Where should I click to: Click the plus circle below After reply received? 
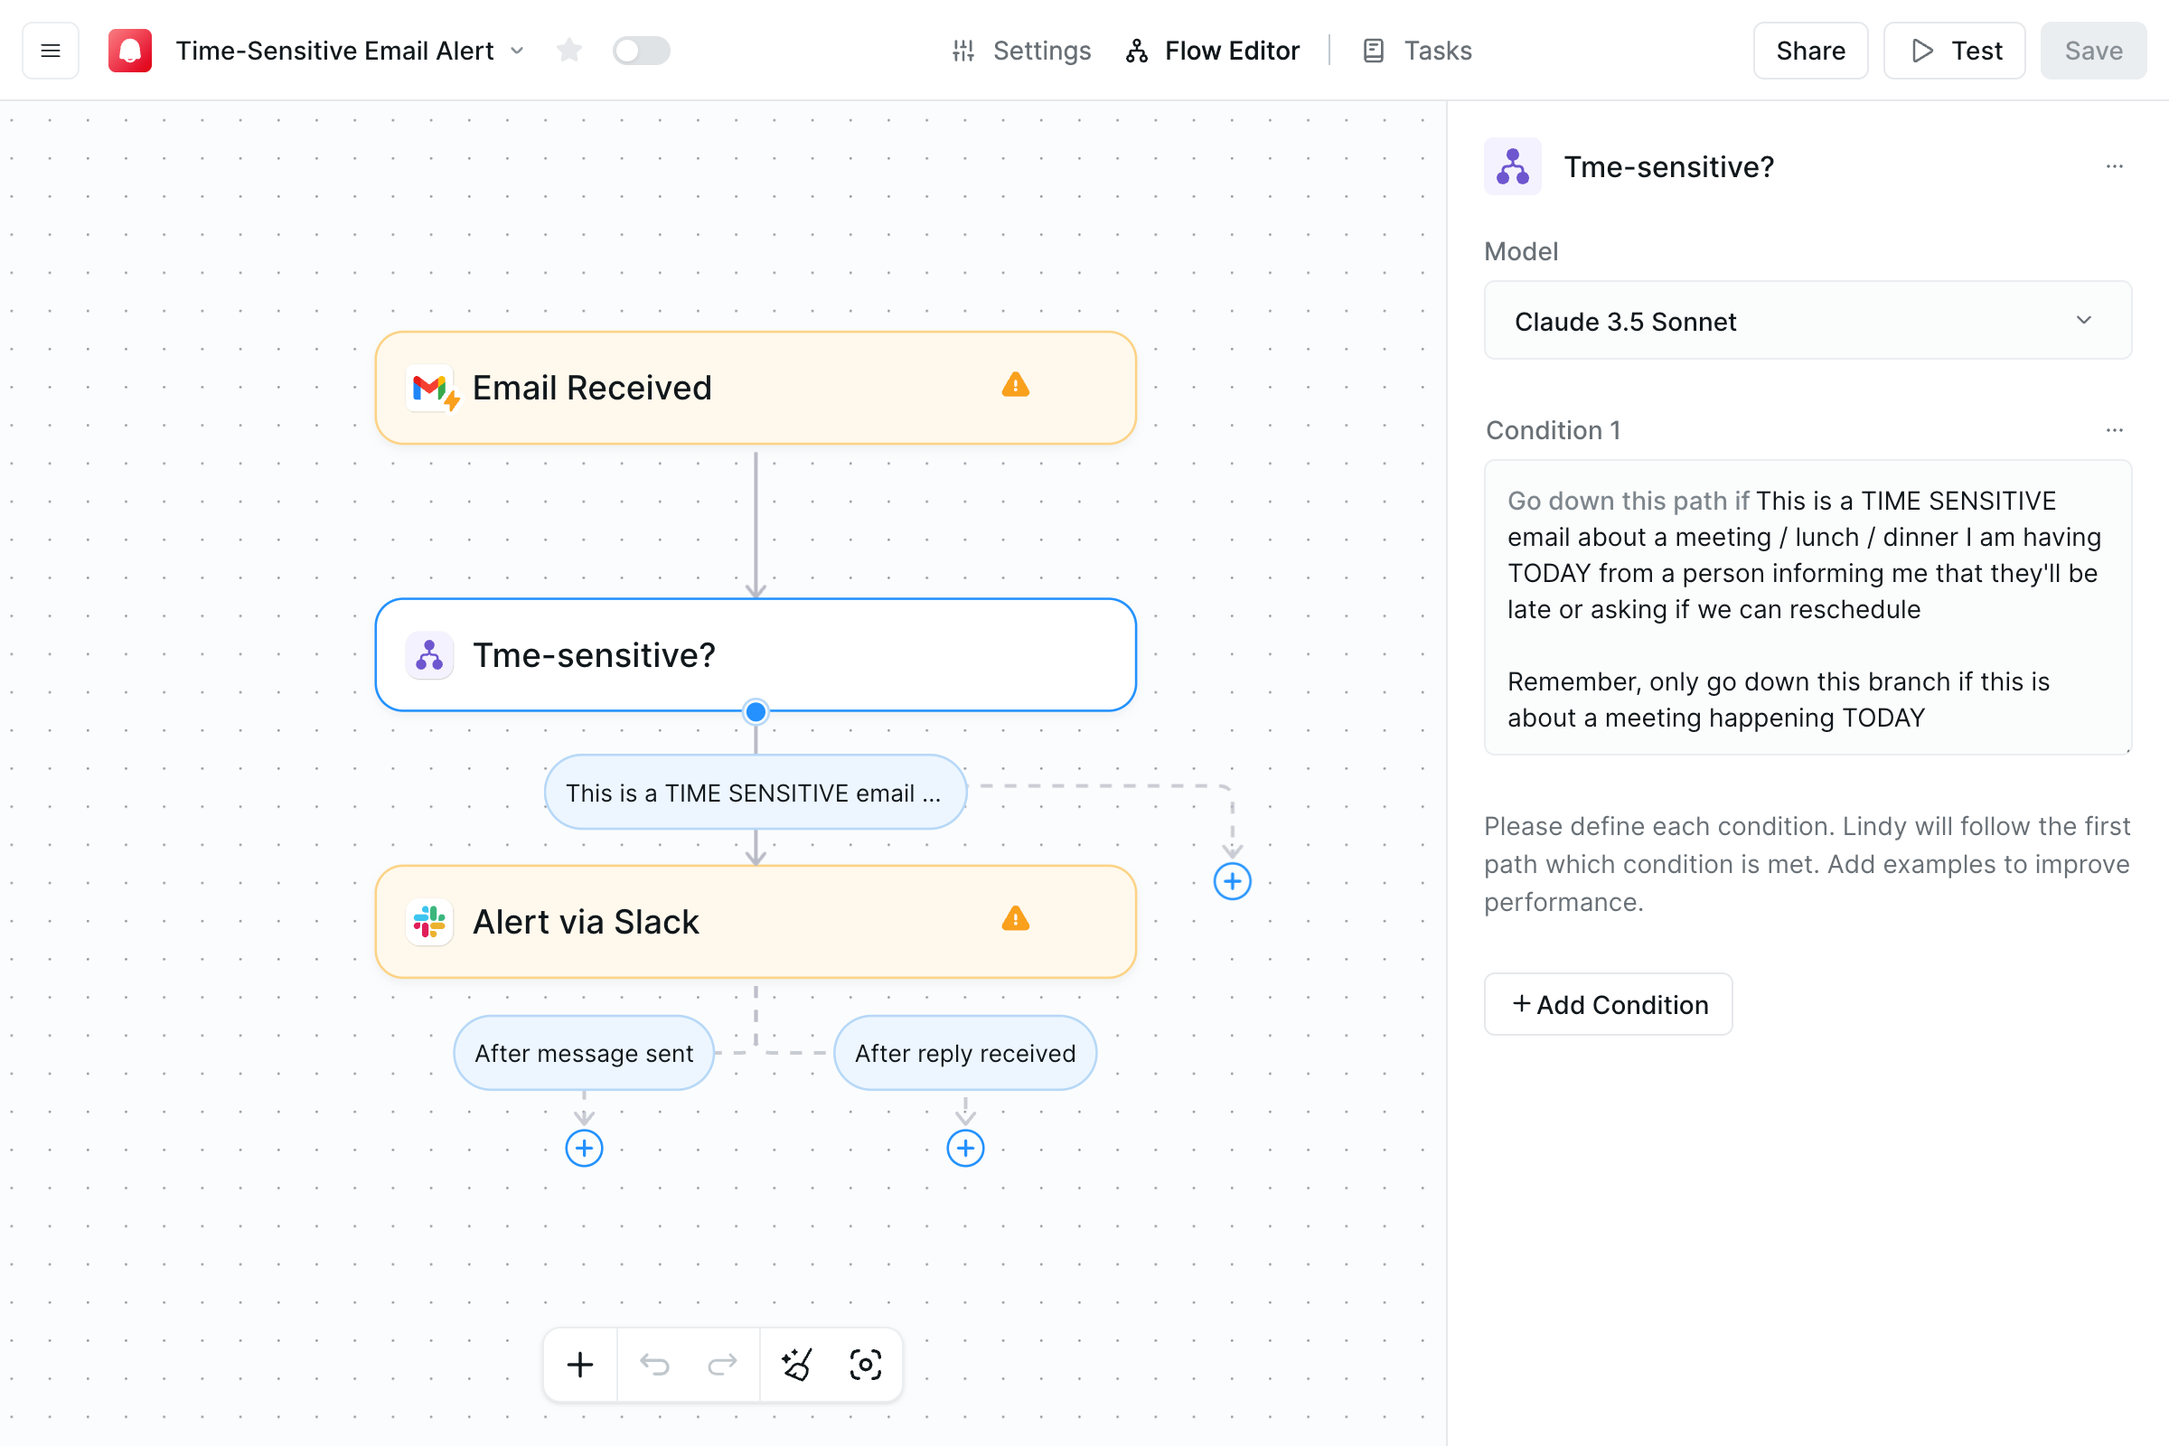coord(964,1148)
